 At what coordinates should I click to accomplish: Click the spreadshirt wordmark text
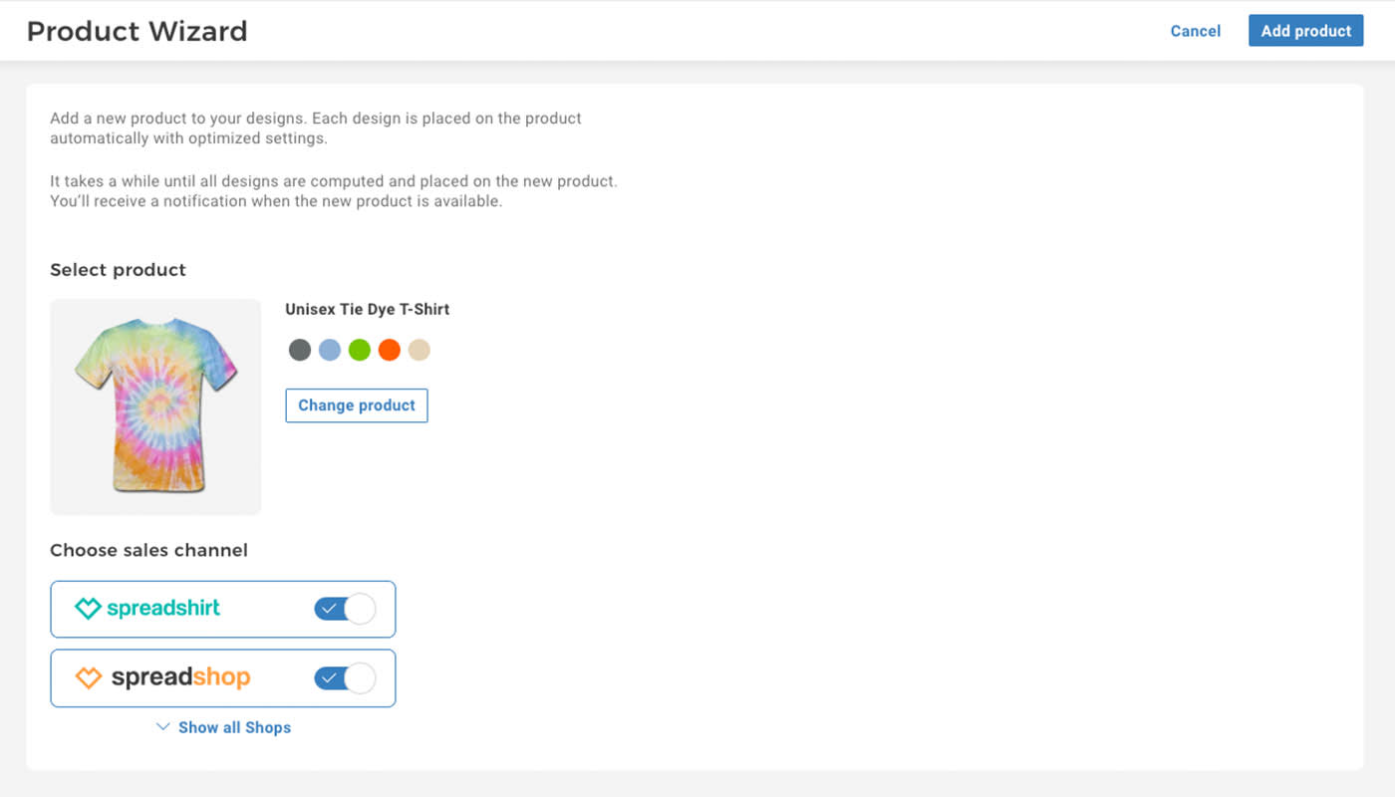pos(163,608)
